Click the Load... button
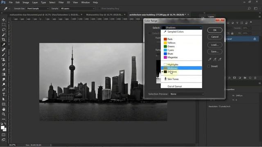The image size is (262, 147). coord(215,45)
